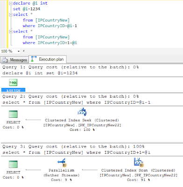Click the Messages tab icon
This screenshot has height=187, width=183.
(5, 60)
